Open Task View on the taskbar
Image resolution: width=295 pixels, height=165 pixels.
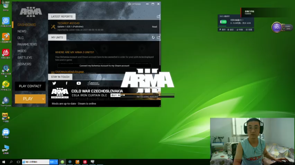[x=18, y=162]
